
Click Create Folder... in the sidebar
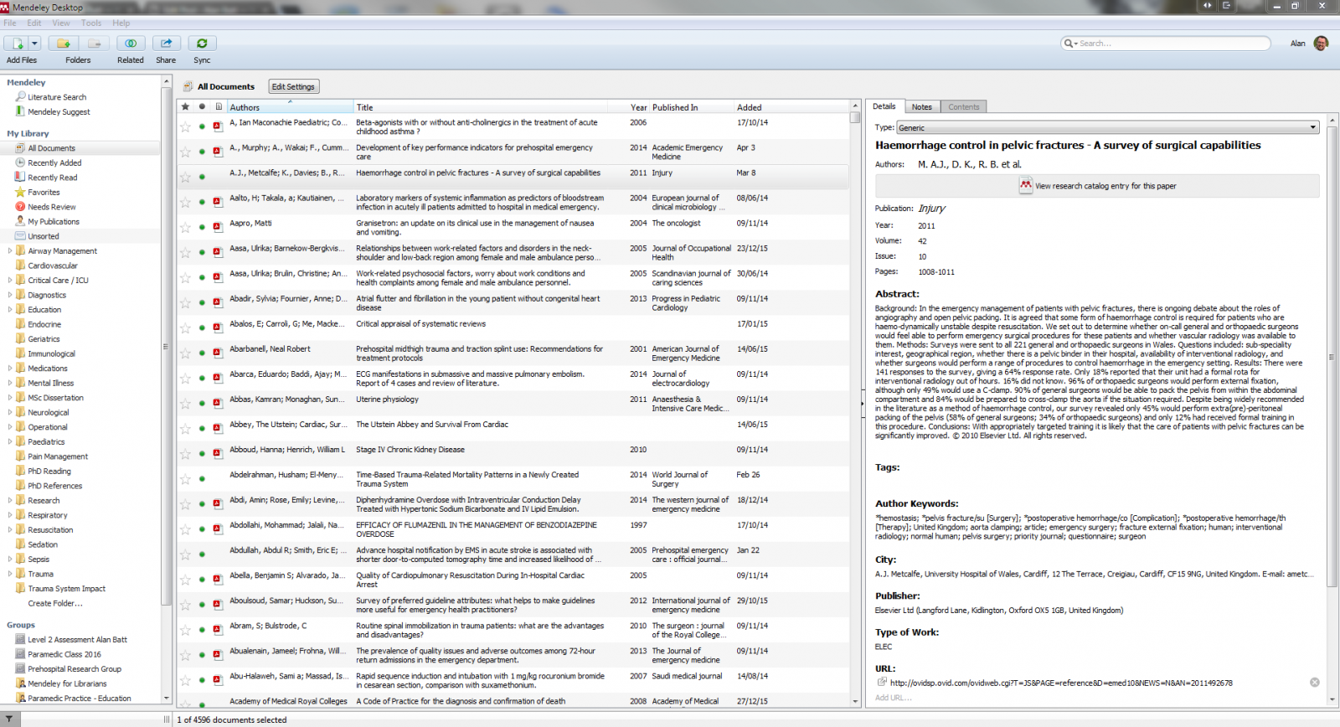[55, 603]
